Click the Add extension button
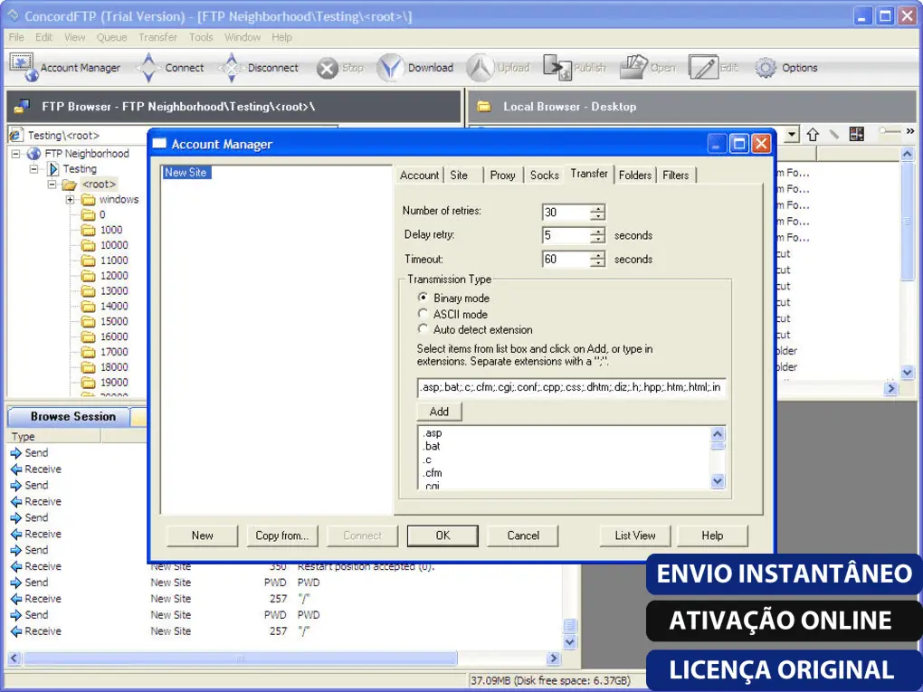The image size is (923, 692). pyautogui.click(x=439, y=412)
